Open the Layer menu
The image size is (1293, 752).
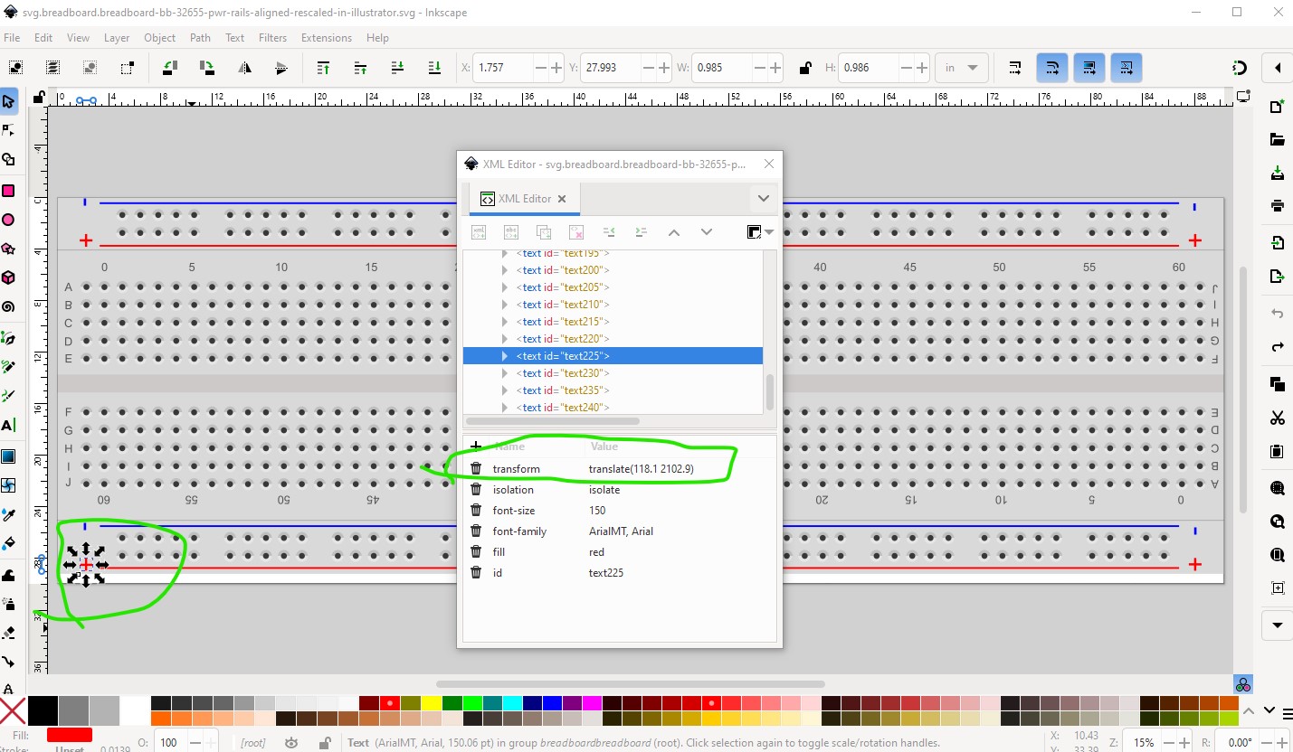pyautogui.click(x=117, y=38)
